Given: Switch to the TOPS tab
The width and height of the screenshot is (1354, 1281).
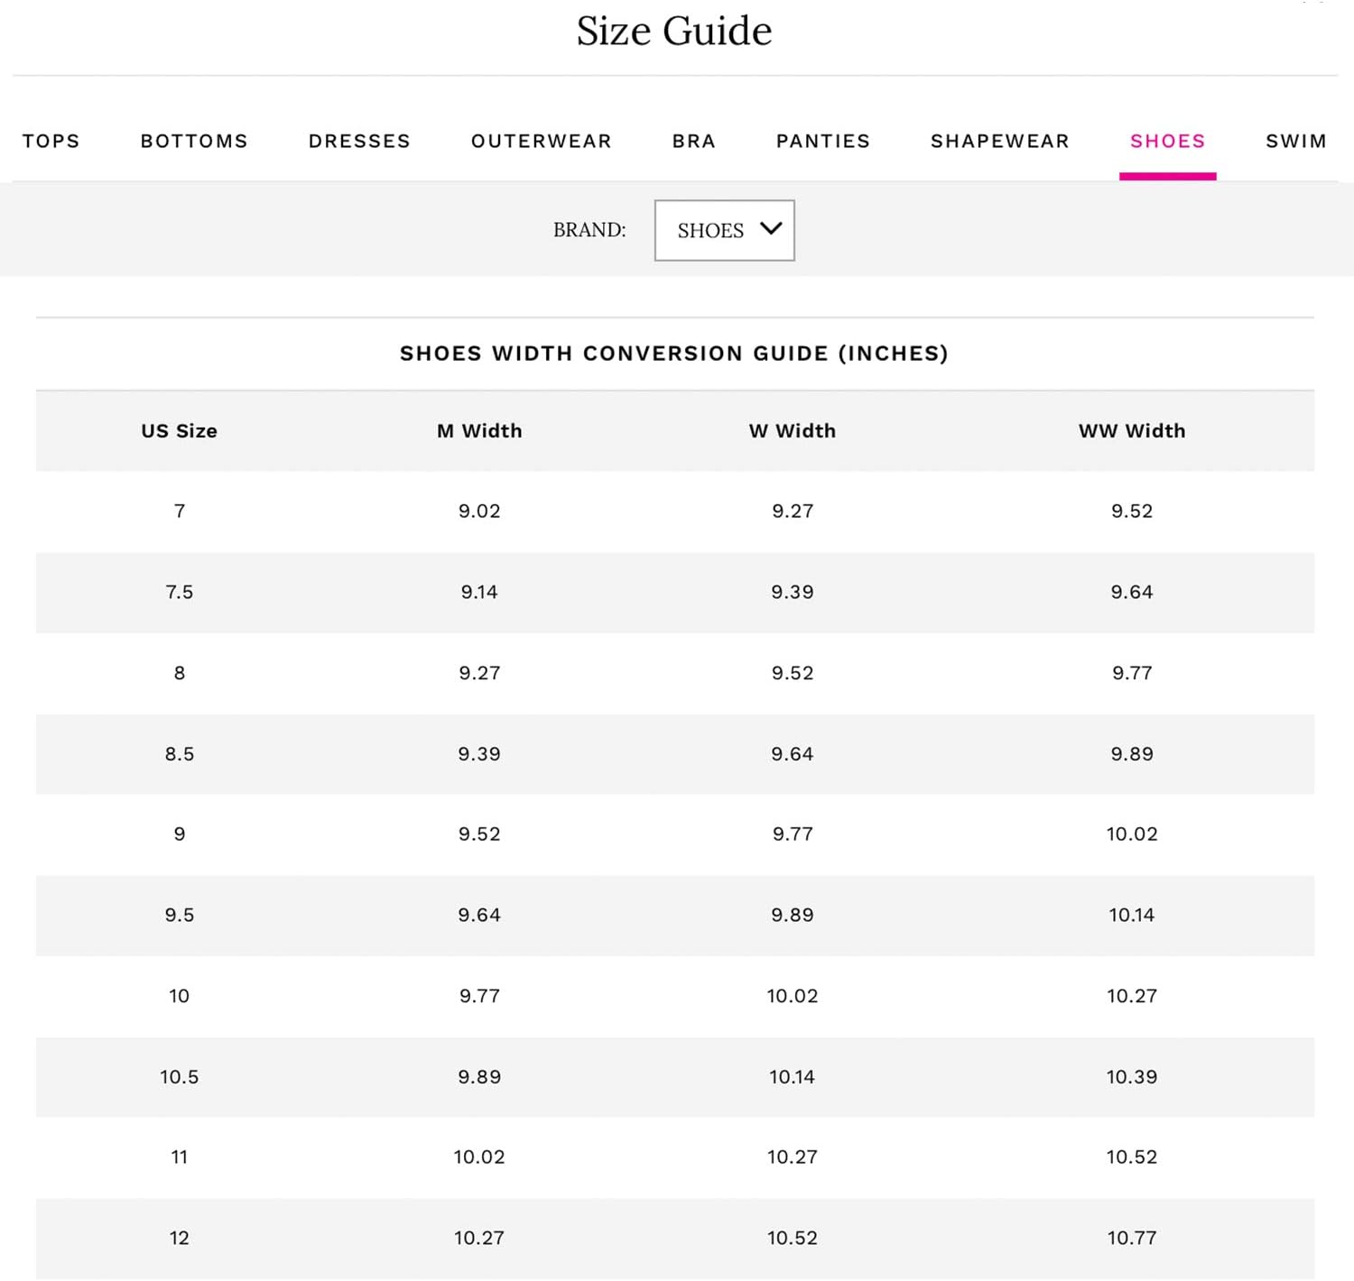Looking at the screenshot, I should [x=51, y=142].
